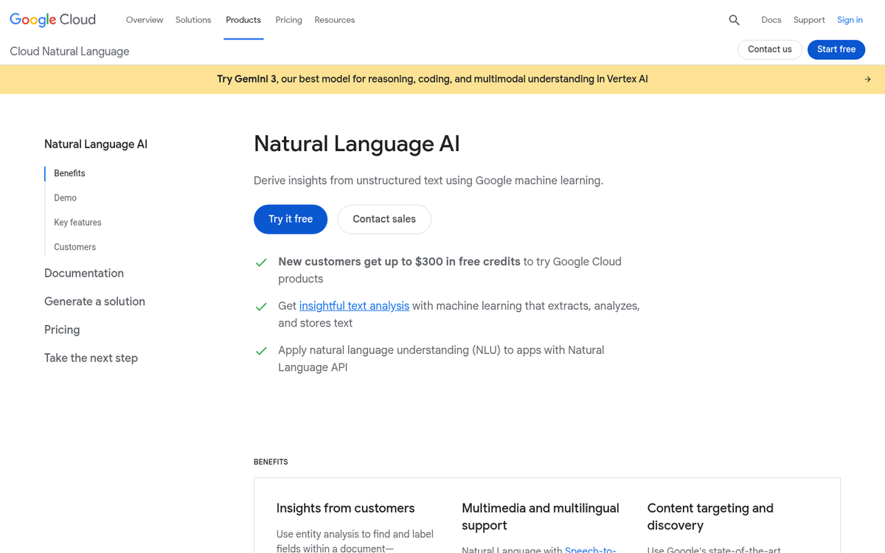Screen dimensions: 885x553
Task: Click the Google Cloud logo
Action: [x=52, y=20]
